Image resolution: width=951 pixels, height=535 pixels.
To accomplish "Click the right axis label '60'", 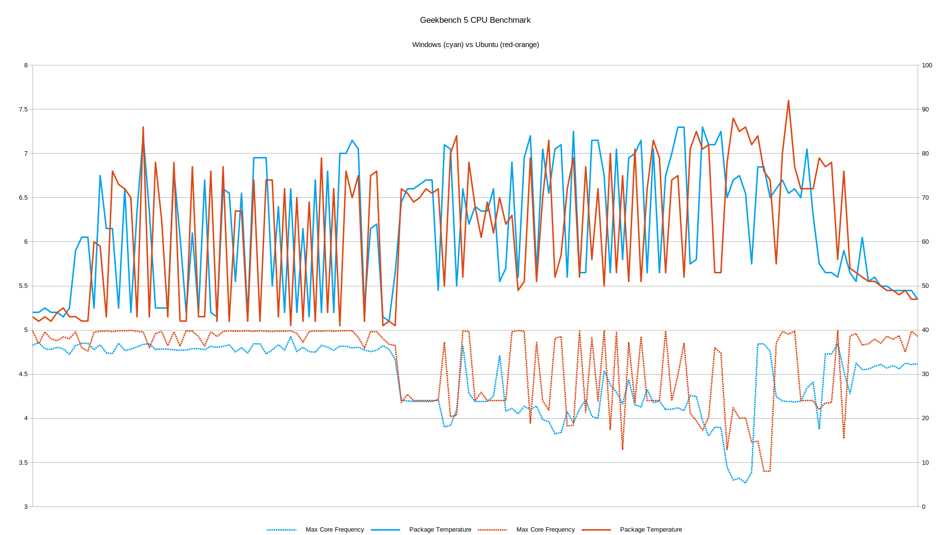I will (925, 242).
